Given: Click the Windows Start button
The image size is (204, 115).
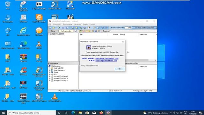Looking at the screenshot, I should tap(4, 113).
